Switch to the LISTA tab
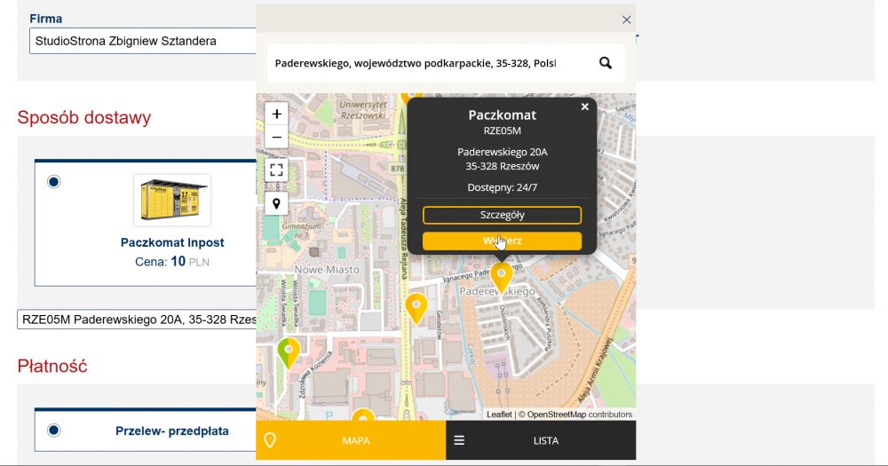 pos(541,440)
